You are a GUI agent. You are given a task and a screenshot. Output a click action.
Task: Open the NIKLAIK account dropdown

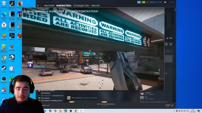[156, 2]
